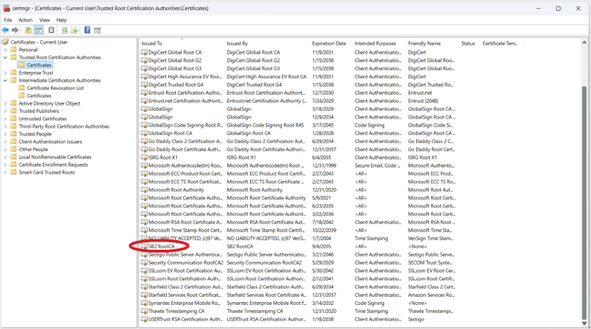The image size is (591, 329).
Task: Click the Certificates - Current User root icon
Action: (x=5, y=42)
